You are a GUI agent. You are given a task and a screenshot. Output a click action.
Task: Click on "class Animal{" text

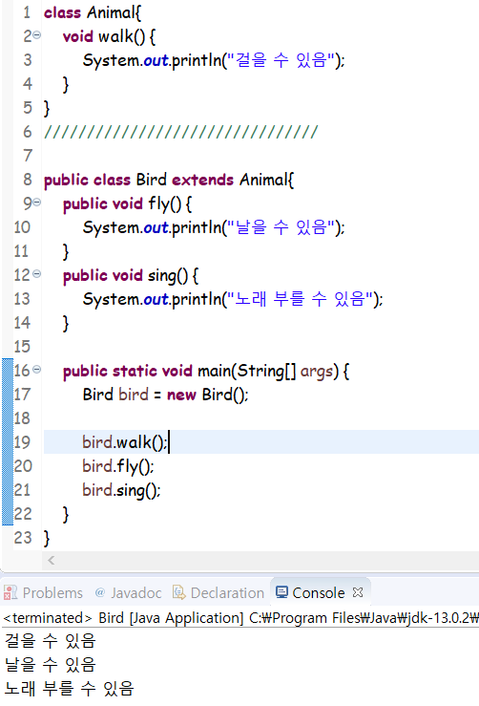tap(93, 12)
